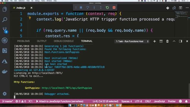Viewport: 190px width, 107px height.
Task: Open the Azure view in activity bar
Action: click(x=5, y=61)
